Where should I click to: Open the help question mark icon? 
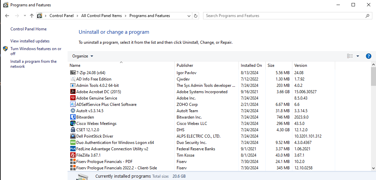pyautogui.click(x=369, y=56)
